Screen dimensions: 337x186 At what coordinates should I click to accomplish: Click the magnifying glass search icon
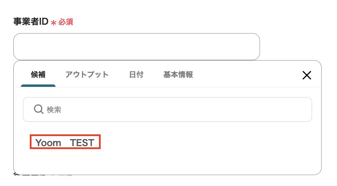(x=39, y=109)
